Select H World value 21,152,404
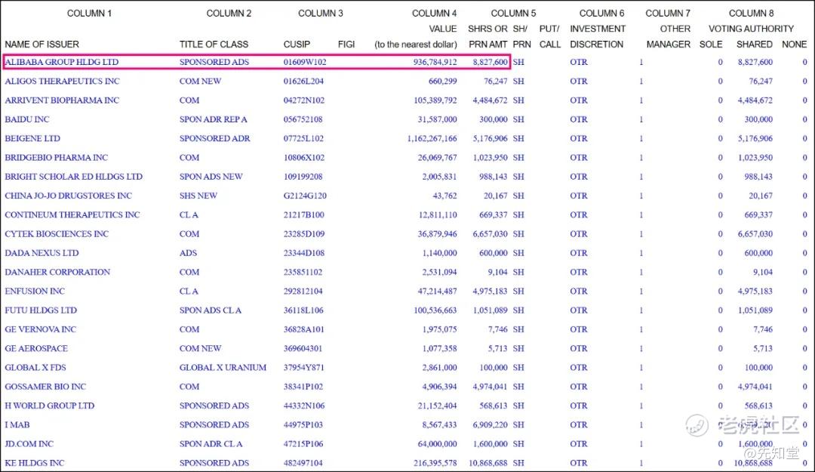 point(437,406)
